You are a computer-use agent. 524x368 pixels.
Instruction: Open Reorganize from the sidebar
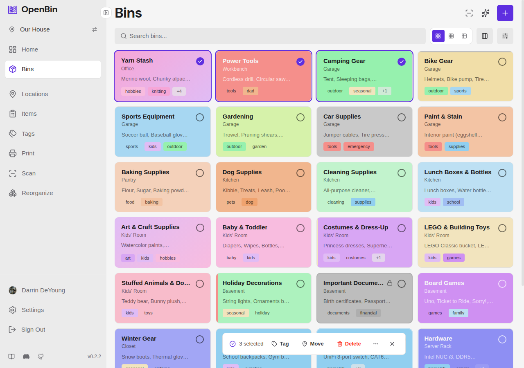pos(37,193)
